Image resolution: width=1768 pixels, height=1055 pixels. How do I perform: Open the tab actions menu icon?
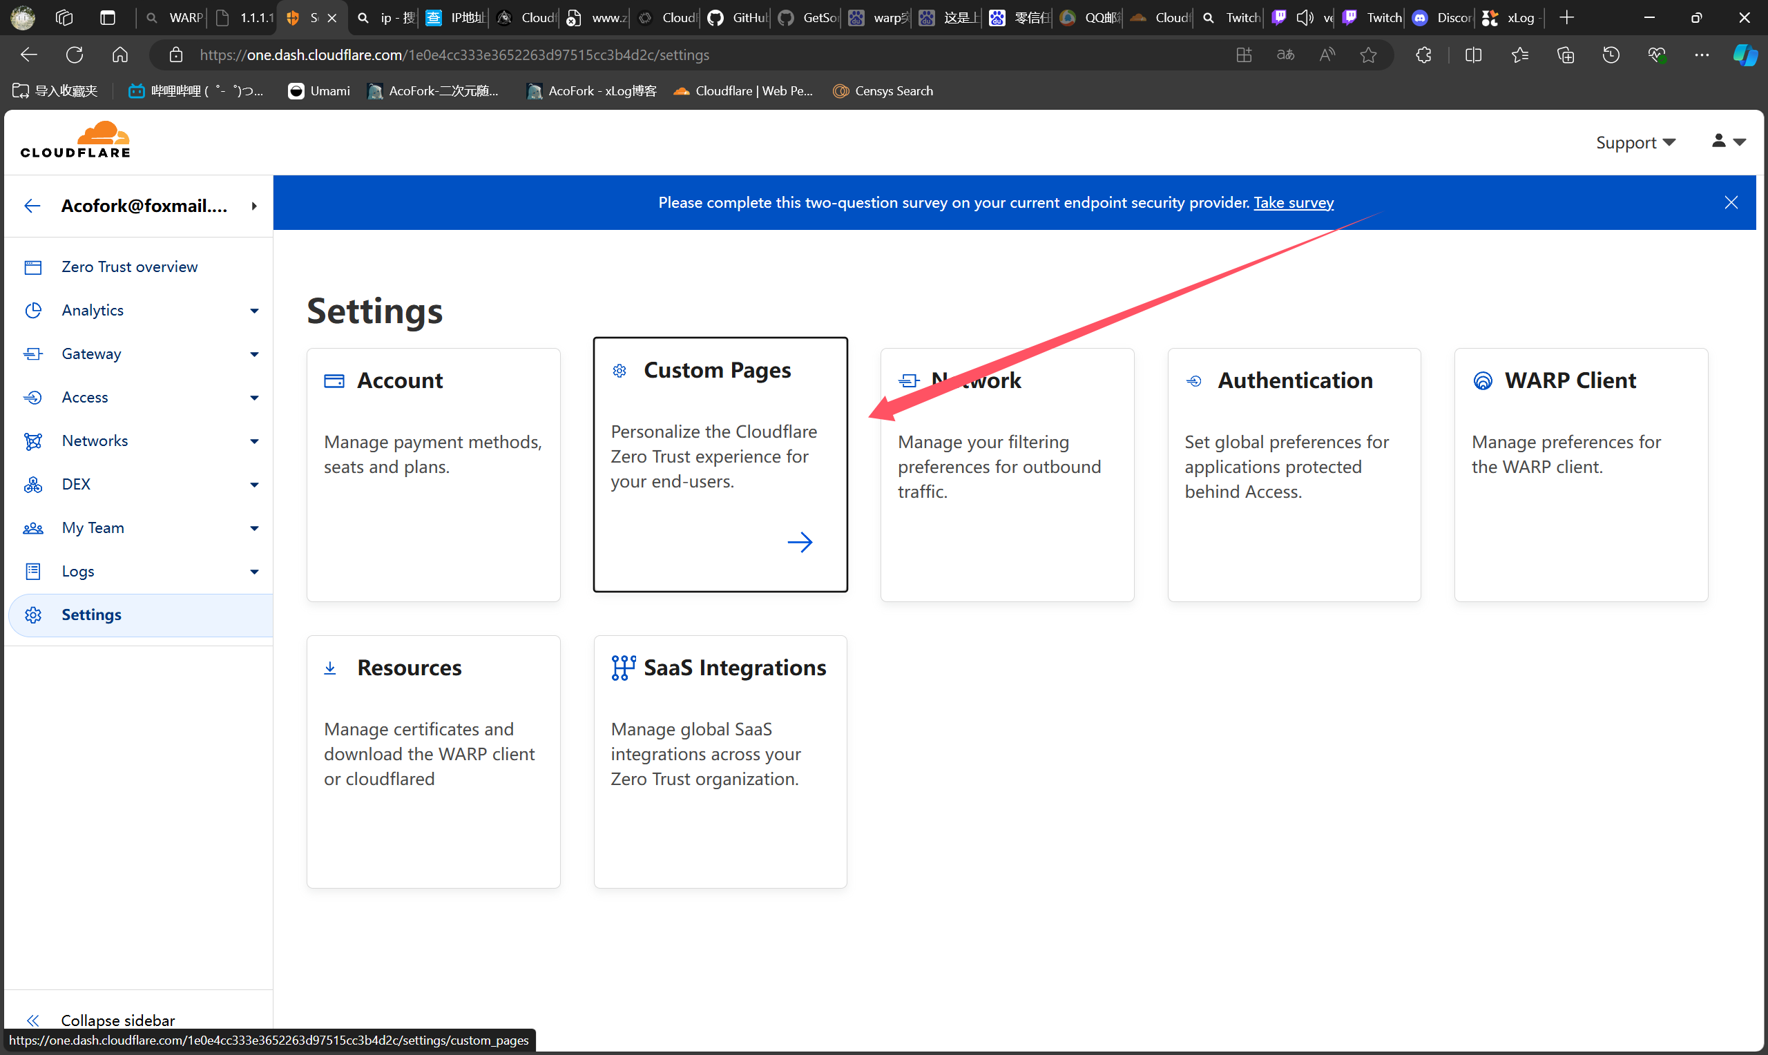click(107, 18)
